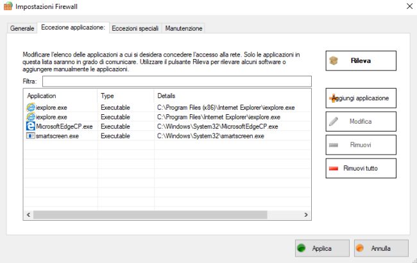Click the orange circle icon on Annulla
Viewport: 417px width, 263px height.
tap(361, 248)
